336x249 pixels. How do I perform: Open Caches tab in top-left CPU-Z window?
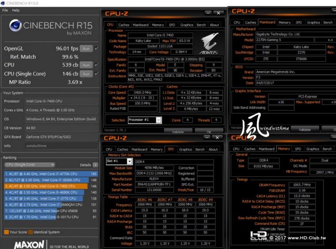pos(124,25)
